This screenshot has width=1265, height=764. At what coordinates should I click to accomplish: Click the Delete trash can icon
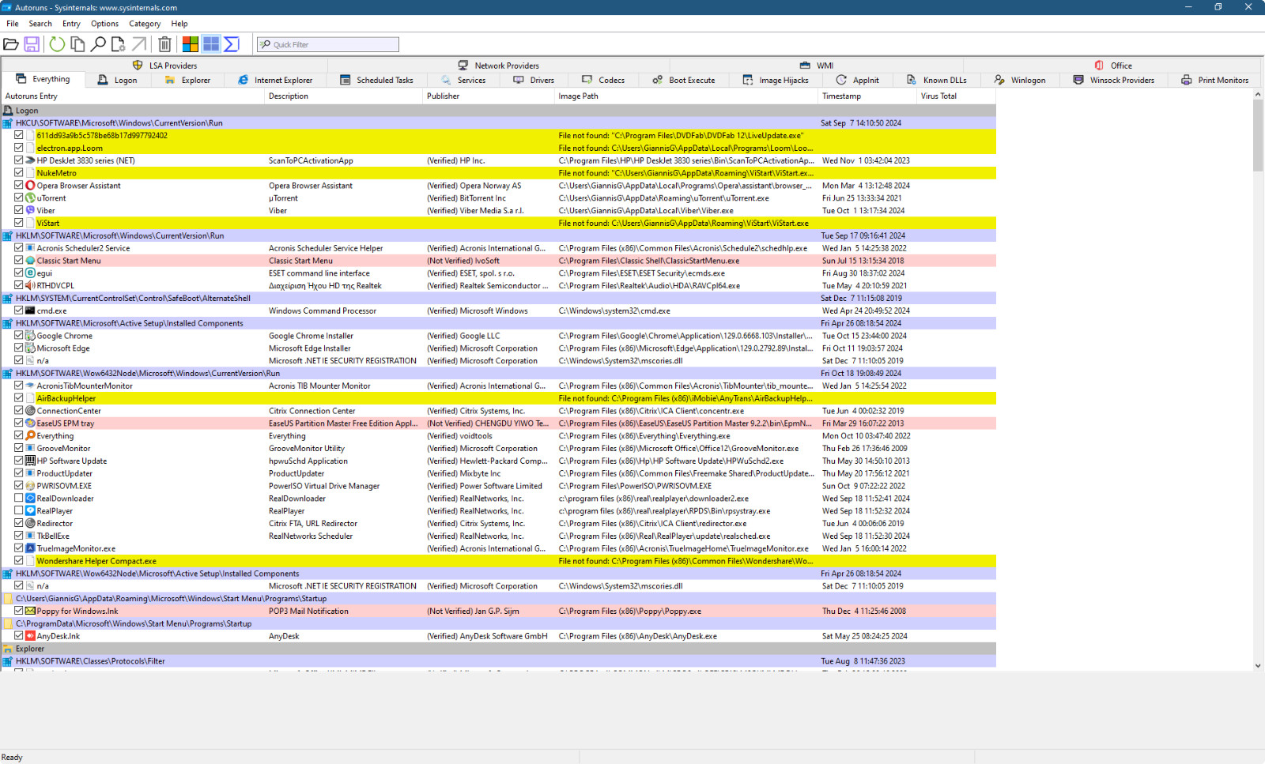point(164,44)
